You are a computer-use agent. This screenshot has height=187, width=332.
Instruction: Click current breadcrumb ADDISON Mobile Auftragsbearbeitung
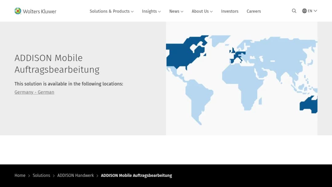click(x=136, y=175)
